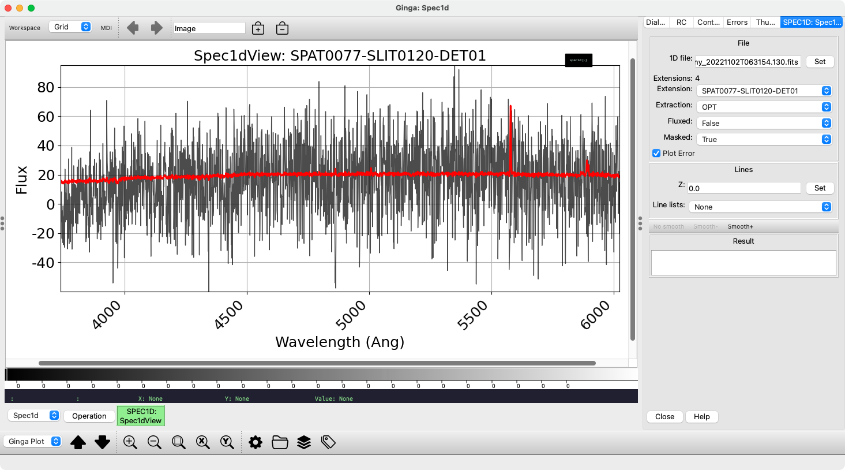The image size is (845, 470).
Task: Open the Extraction OPT dropdown
Action: click(x=764, y=107)
